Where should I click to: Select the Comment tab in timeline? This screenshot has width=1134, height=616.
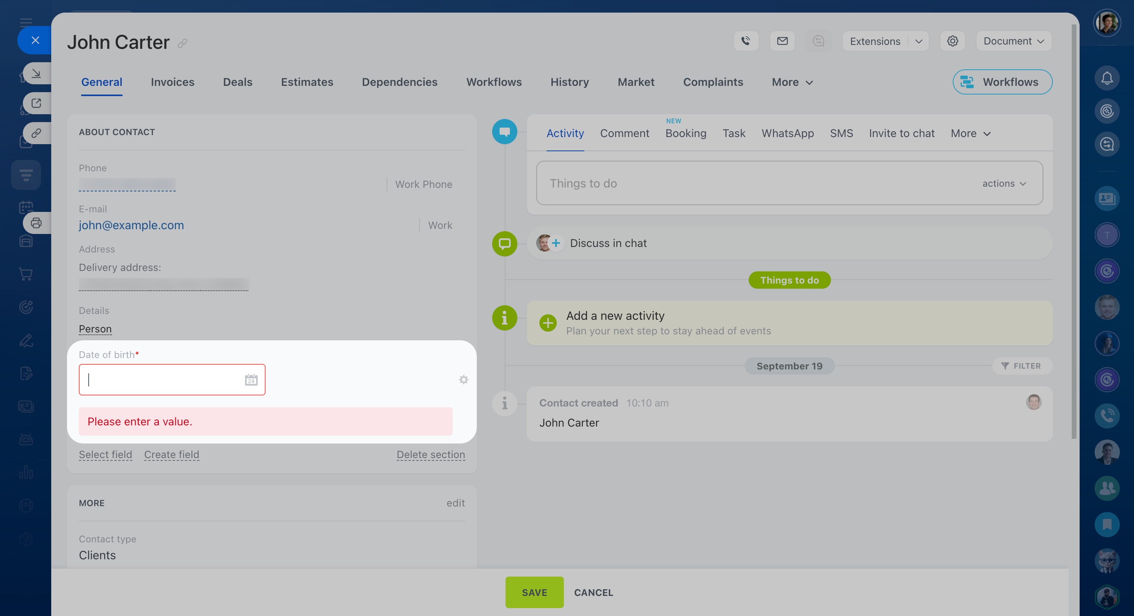pyautogui.click(x=624, y=133)
